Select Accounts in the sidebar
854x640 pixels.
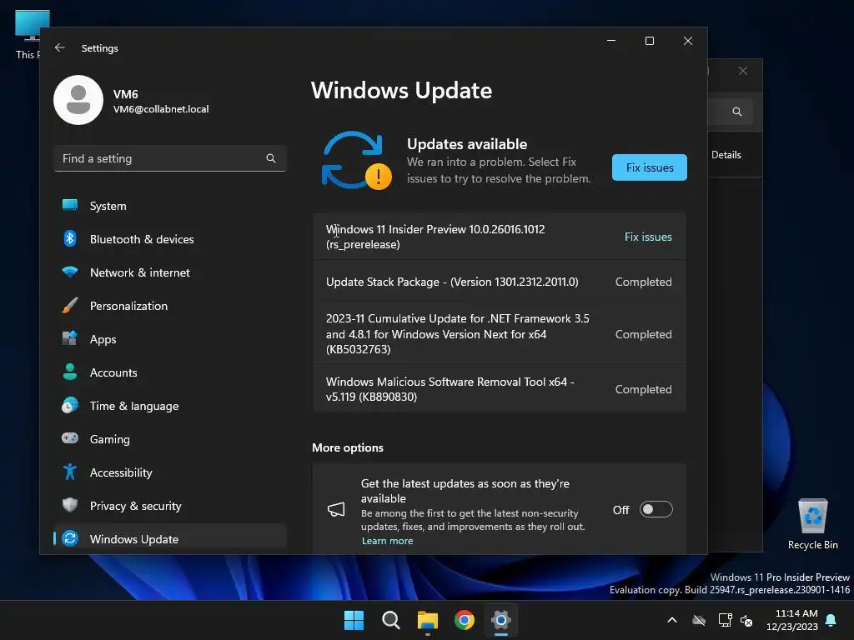coord(170,372)
